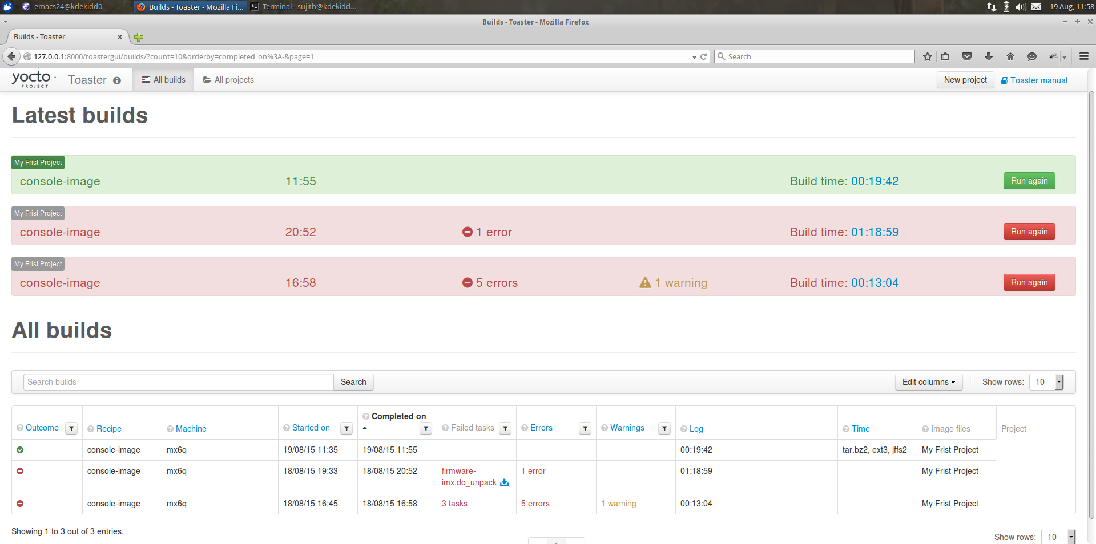This screenshot has height=544, width=1096.
Task: Click the volume speaker tray icon
Action: 1021,7
